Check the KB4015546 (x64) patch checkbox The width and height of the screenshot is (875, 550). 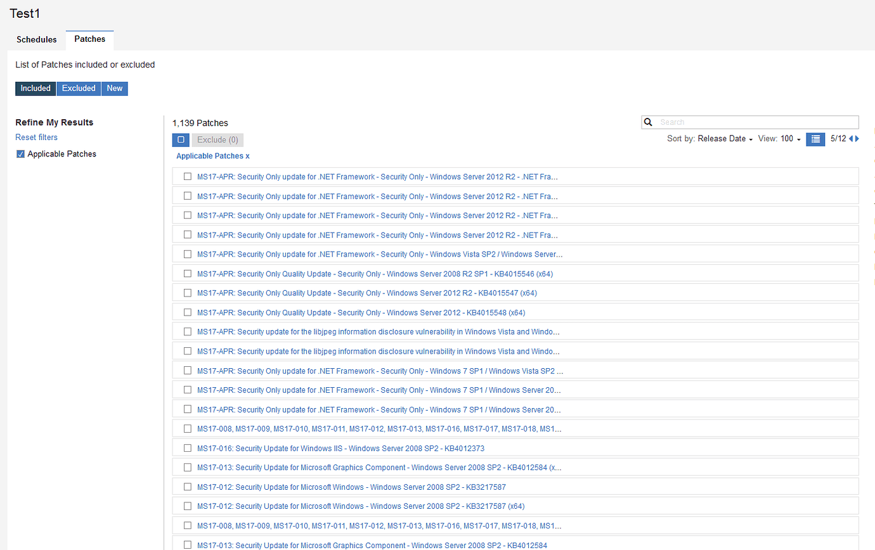pyautogui.click(x=186, y=273)
